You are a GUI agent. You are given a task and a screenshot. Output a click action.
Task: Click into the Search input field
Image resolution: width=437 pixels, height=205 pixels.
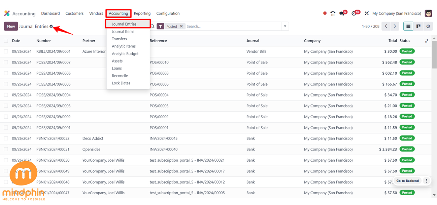232,26
